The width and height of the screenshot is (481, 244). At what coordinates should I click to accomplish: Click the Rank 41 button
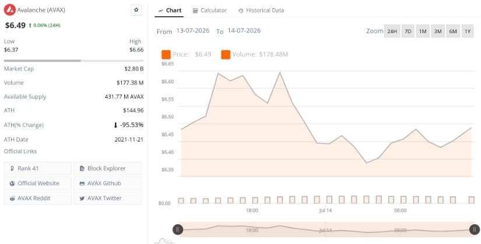[38, 168]
